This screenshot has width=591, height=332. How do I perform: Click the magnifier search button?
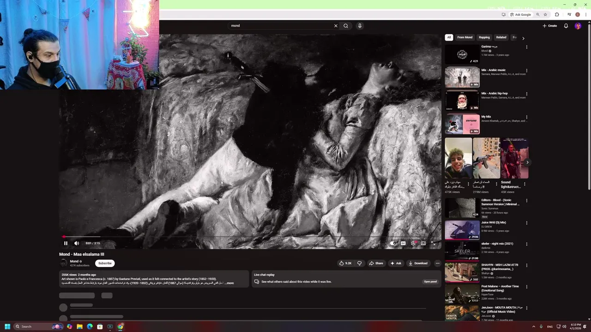point(345,26)
